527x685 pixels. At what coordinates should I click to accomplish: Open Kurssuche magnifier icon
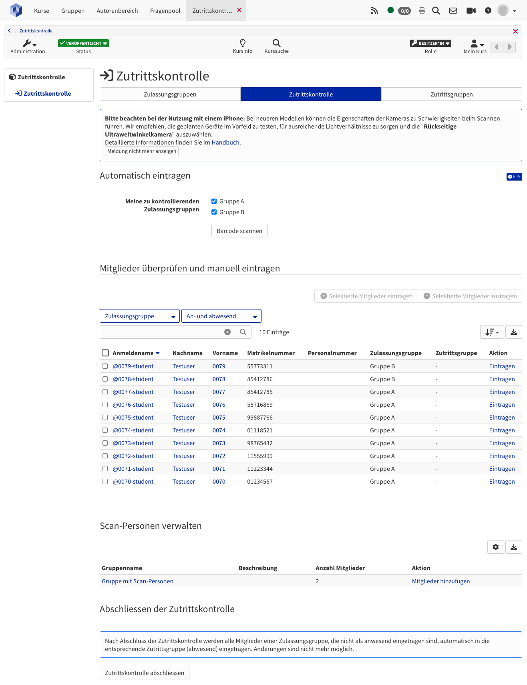click(x=276, y=43)
